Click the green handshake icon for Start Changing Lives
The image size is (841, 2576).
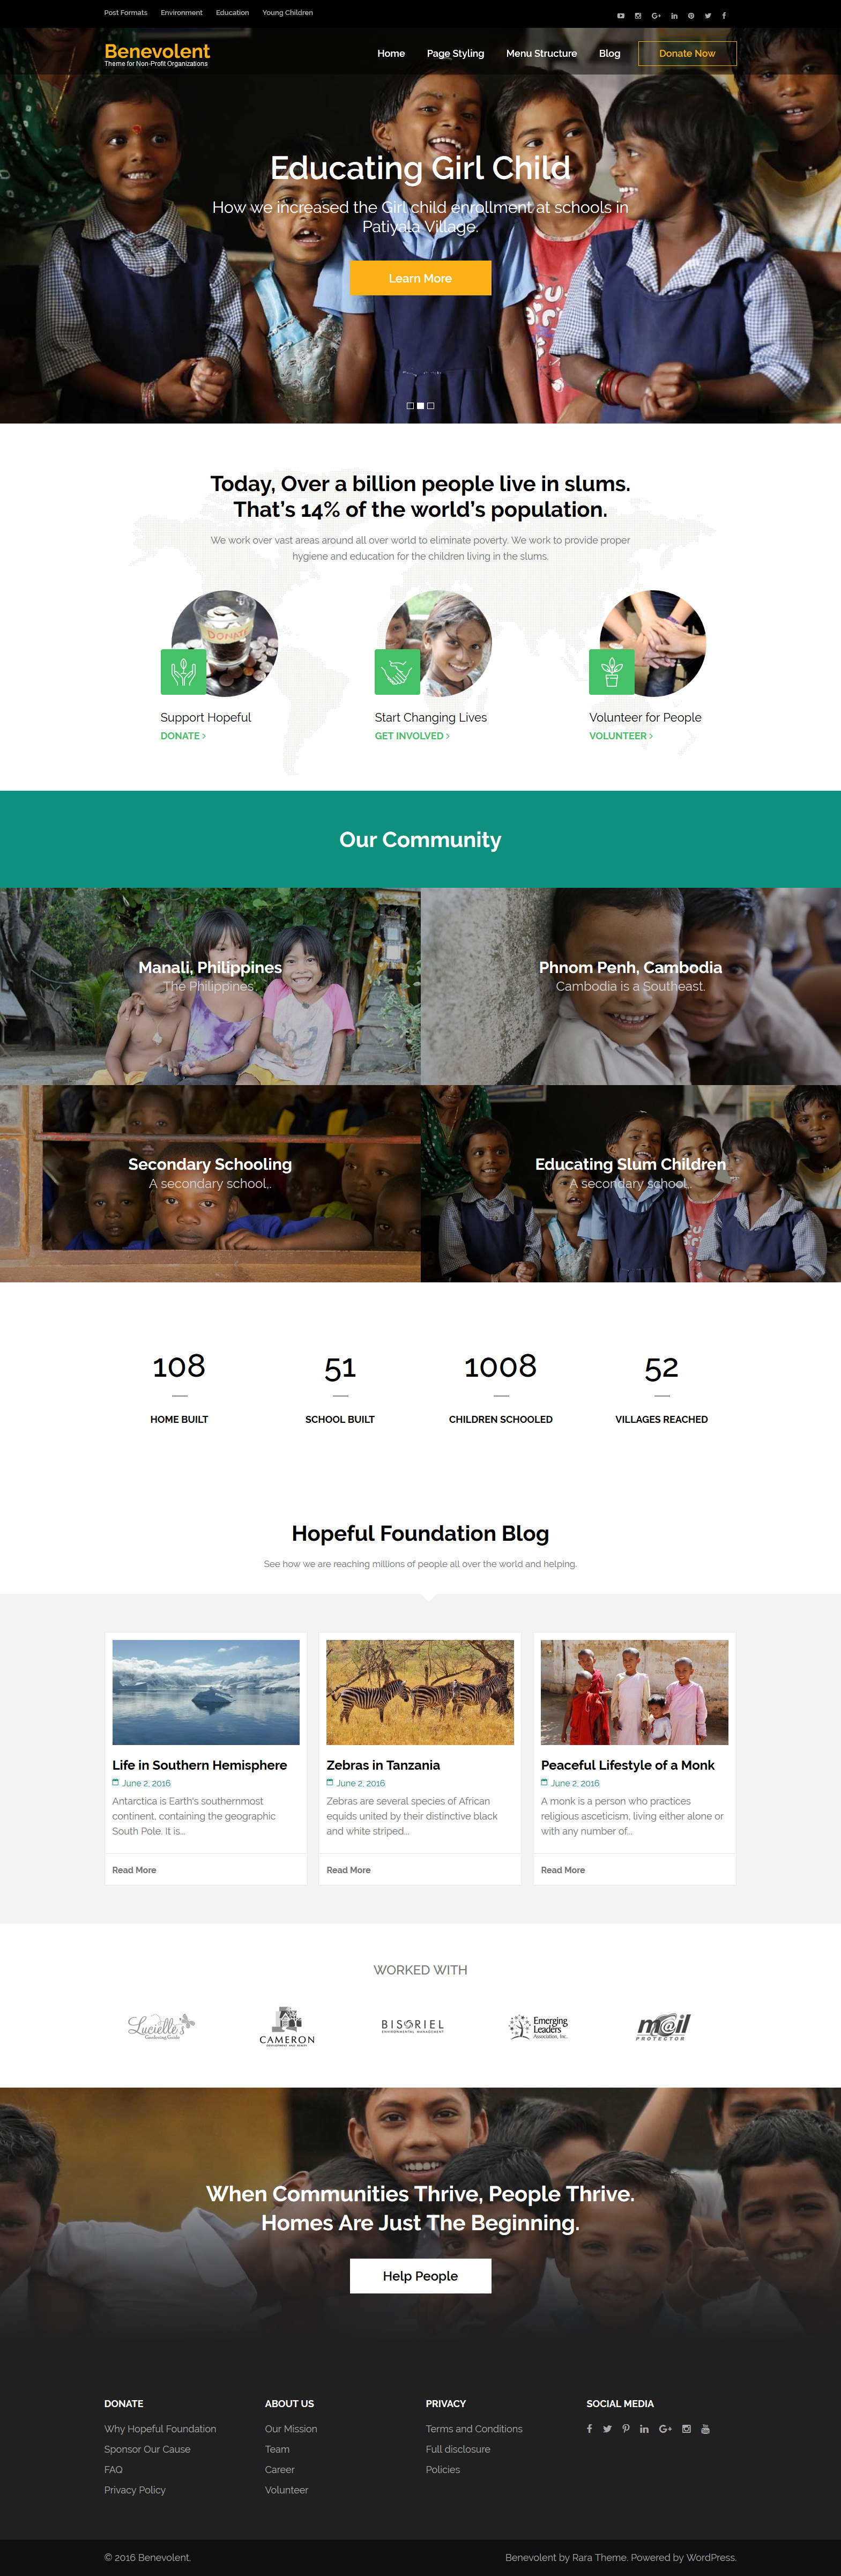click(397, 671)
